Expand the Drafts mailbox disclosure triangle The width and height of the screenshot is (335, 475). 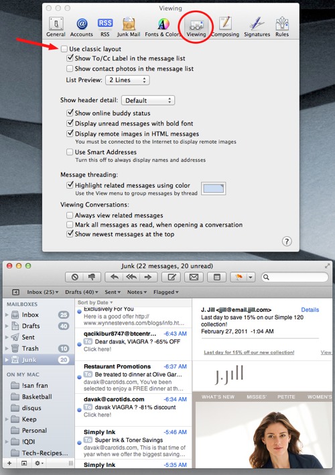(x=7, y=326)
